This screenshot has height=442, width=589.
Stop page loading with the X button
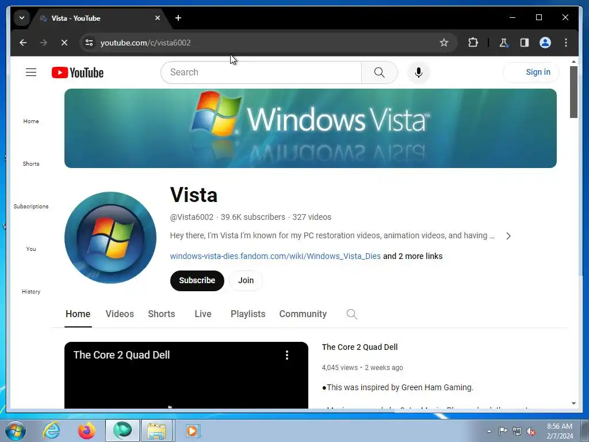pyautogui.click(x=64, y=43)
